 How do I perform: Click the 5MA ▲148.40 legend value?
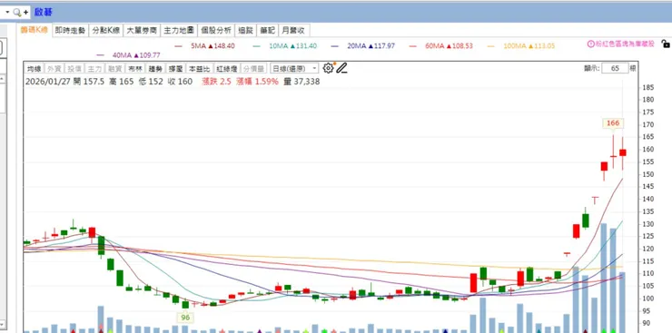coord(212,45)
